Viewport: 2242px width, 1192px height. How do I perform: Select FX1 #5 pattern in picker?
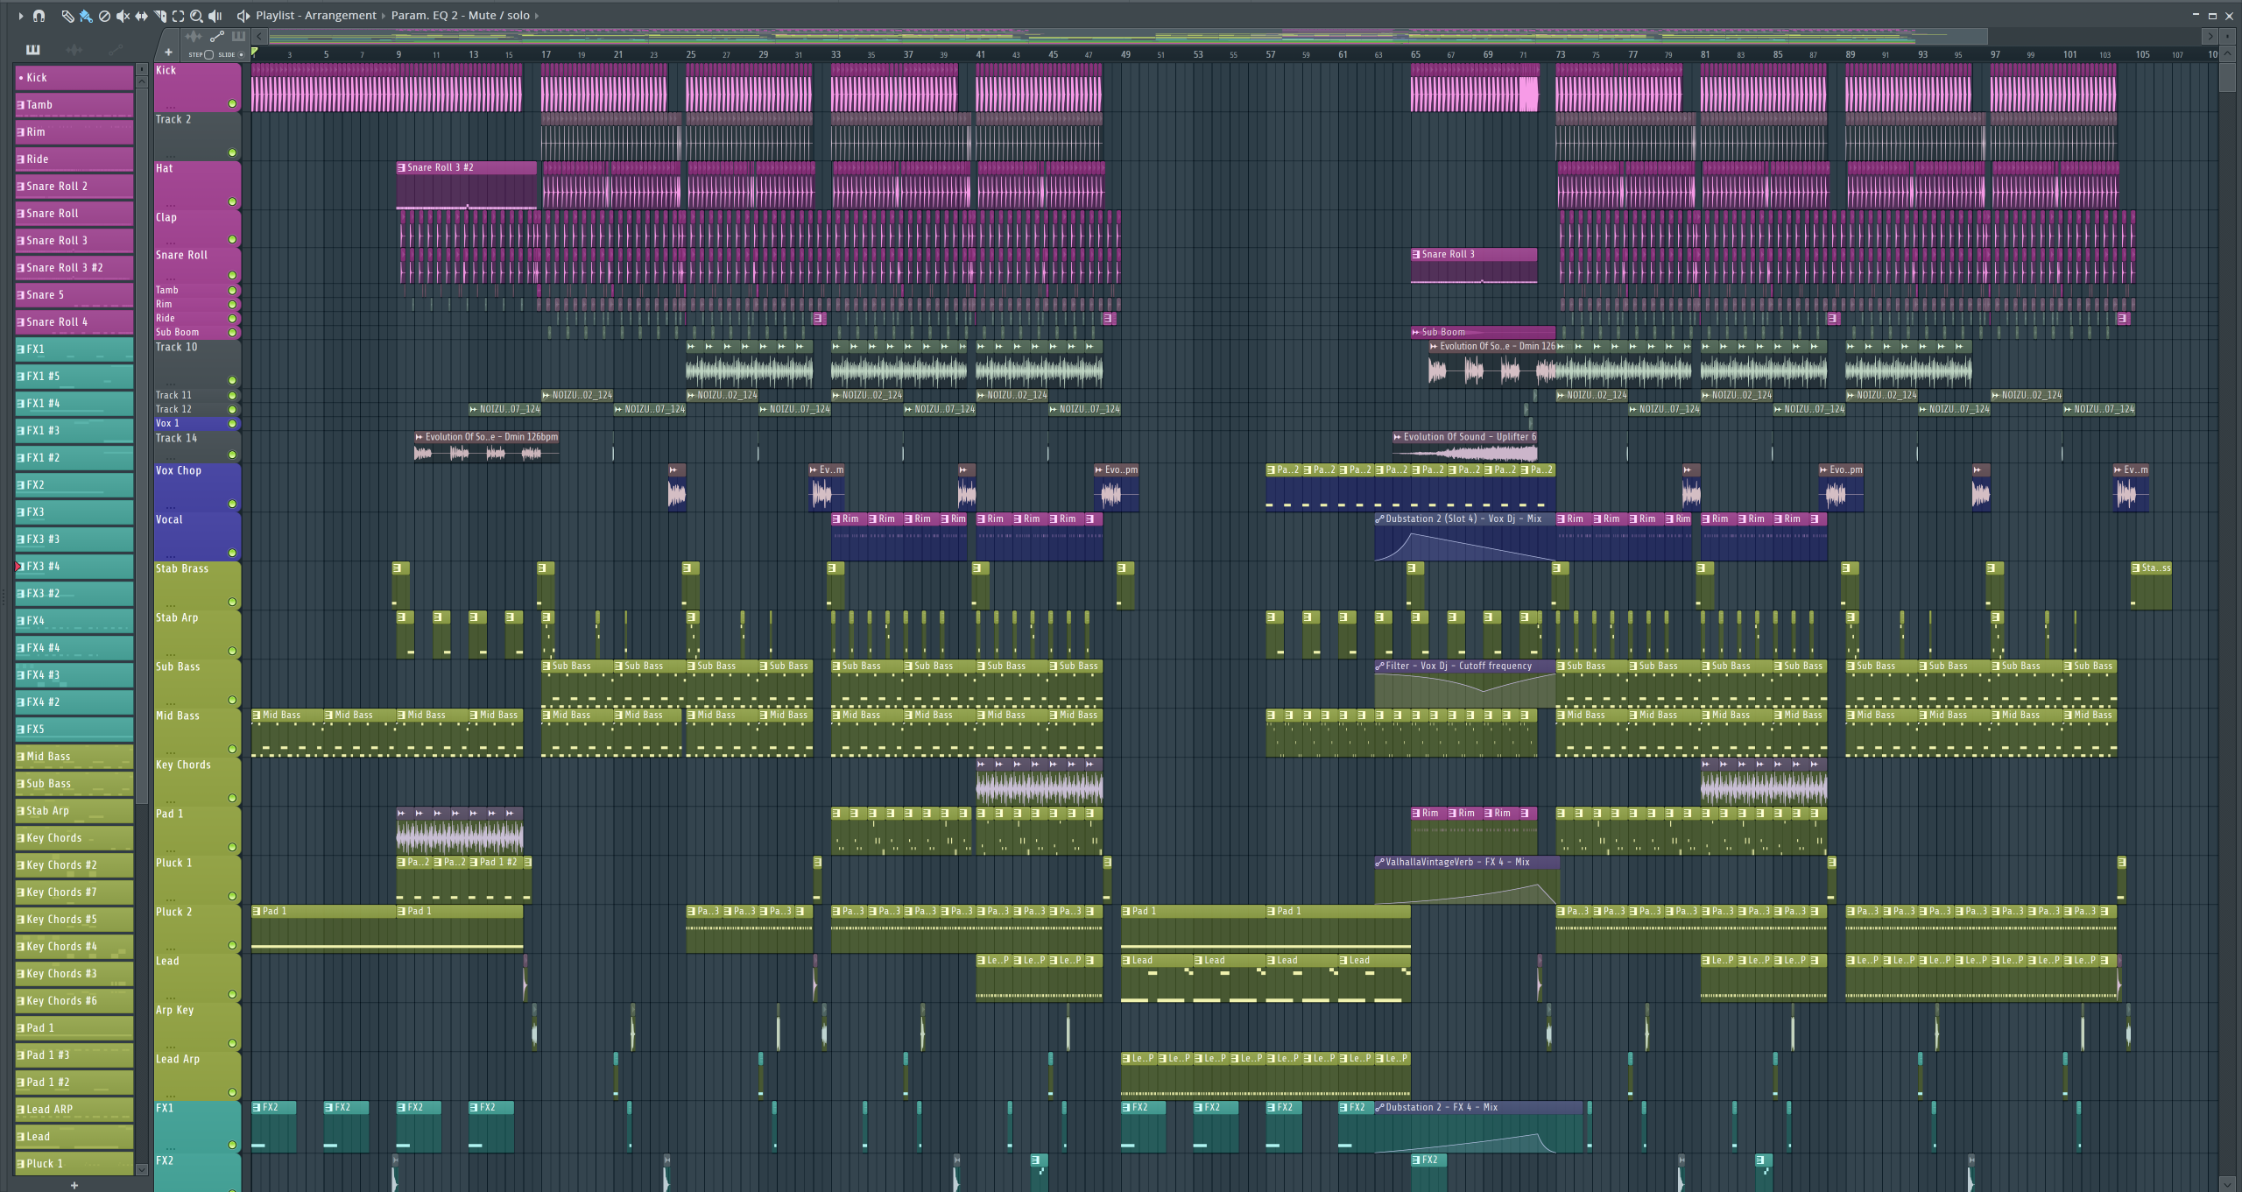(x=74, y=377)
